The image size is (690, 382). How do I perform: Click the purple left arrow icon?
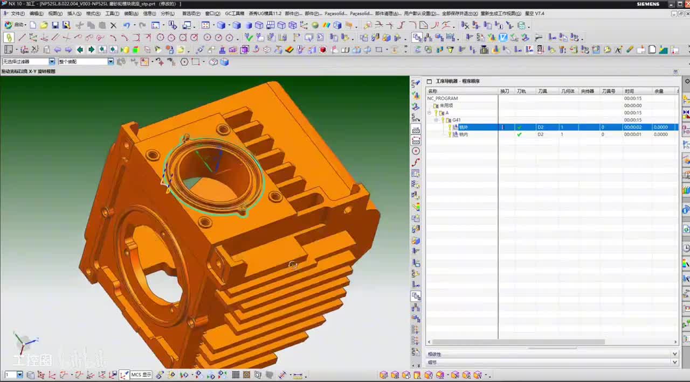57,49
